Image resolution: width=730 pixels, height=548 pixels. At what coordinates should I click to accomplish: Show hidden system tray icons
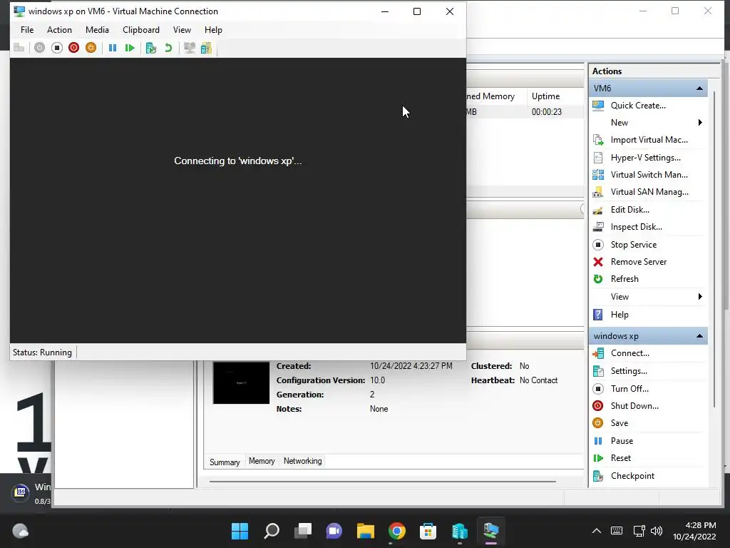(597, 531)
